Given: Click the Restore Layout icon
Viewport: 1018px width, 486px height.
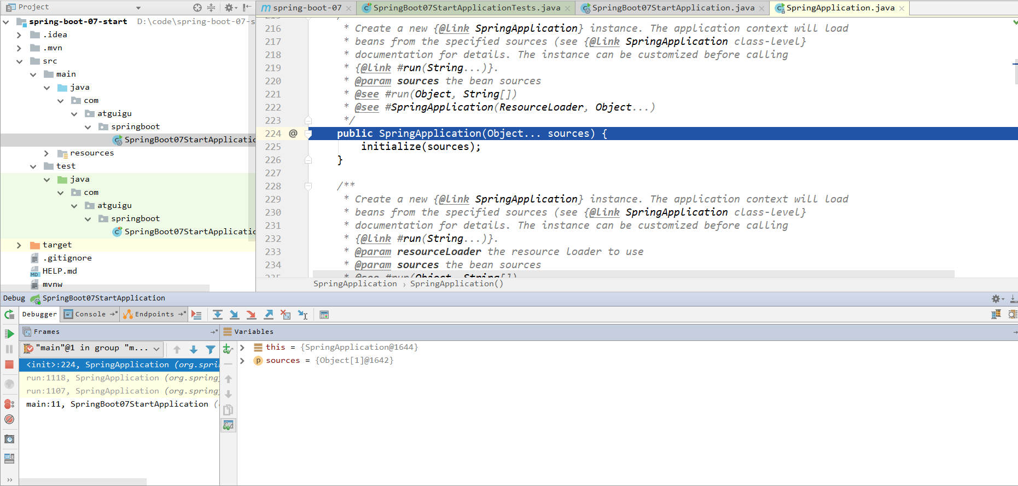Looking at the screenshot, I should pos(9,459).
